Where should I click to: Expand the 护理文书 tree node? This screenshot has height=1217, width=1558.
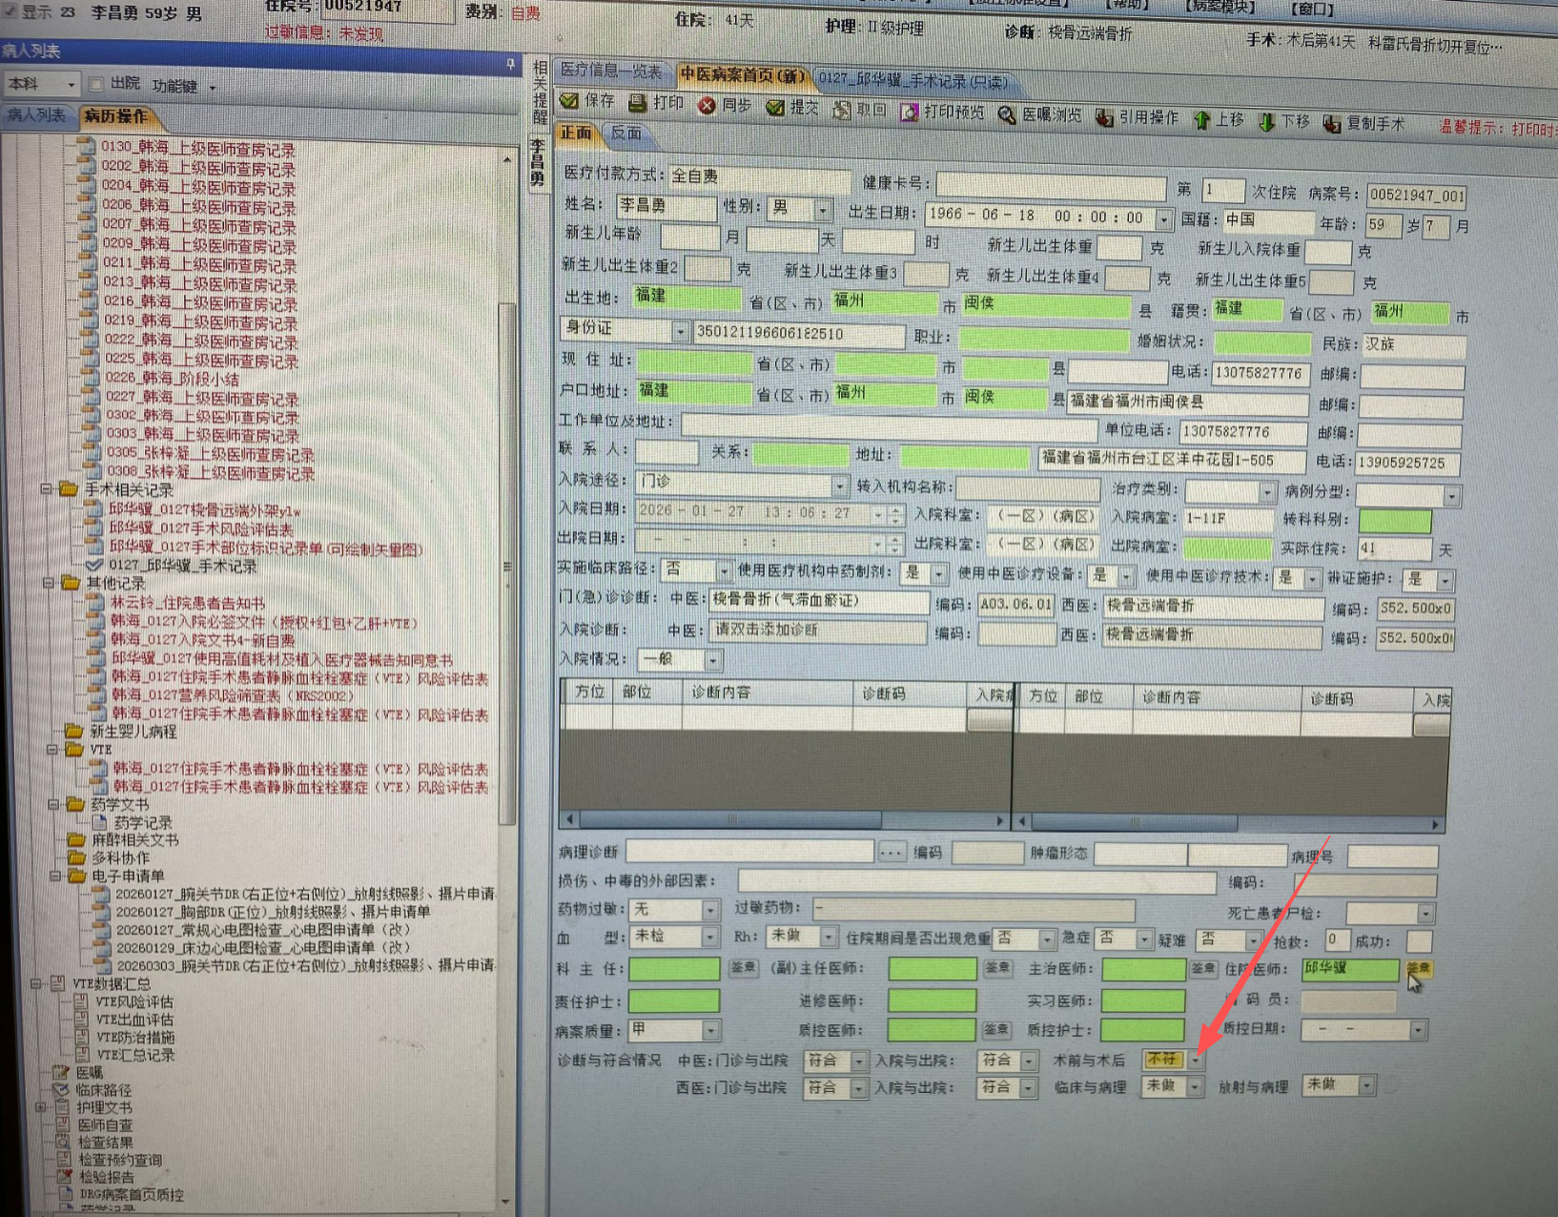click(x=40, y=1107)
